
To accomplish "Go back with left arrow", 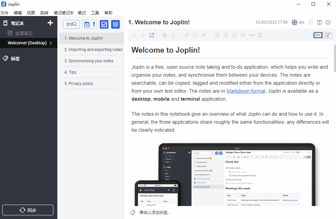I will (134, 35).
